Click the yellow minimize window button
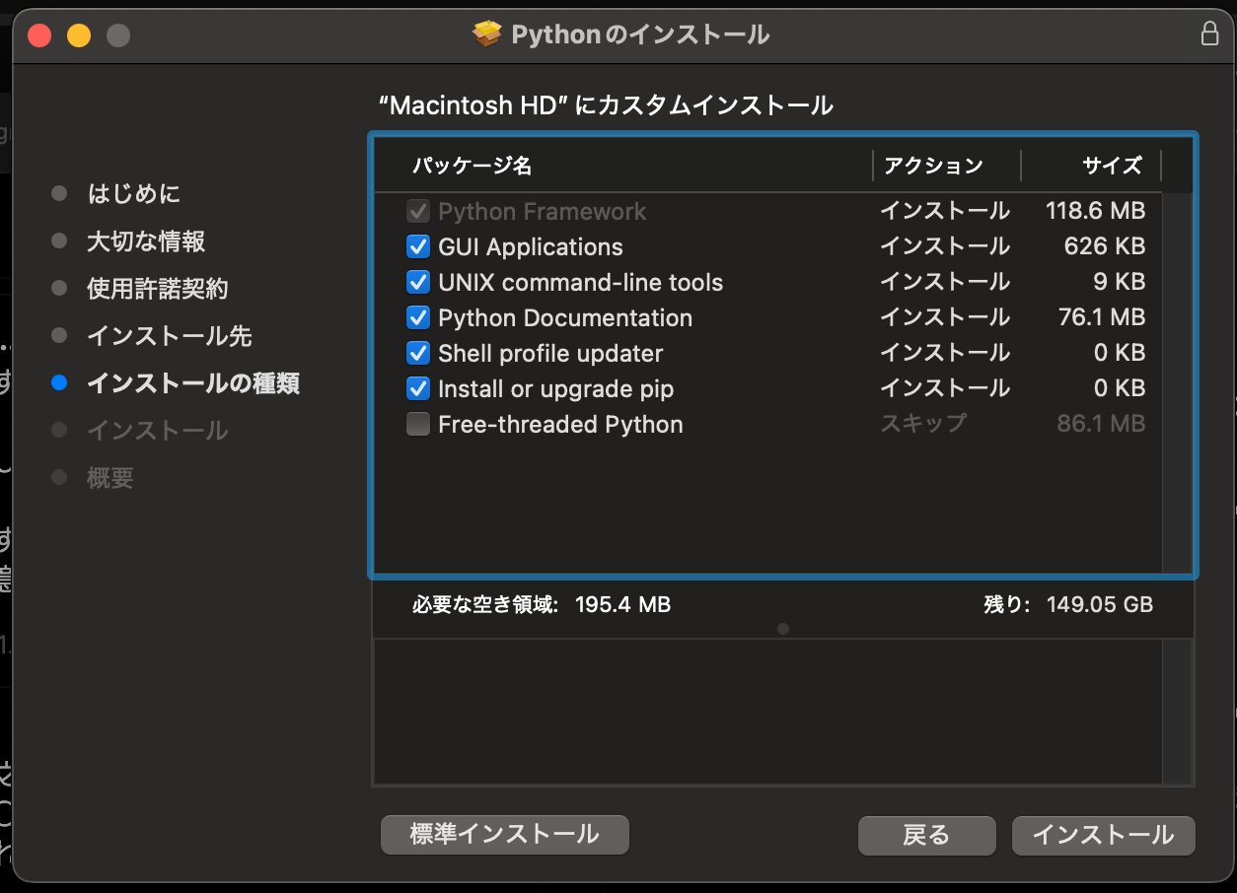Viewport: 1237px width, 893px height. (x=79, y=35)
